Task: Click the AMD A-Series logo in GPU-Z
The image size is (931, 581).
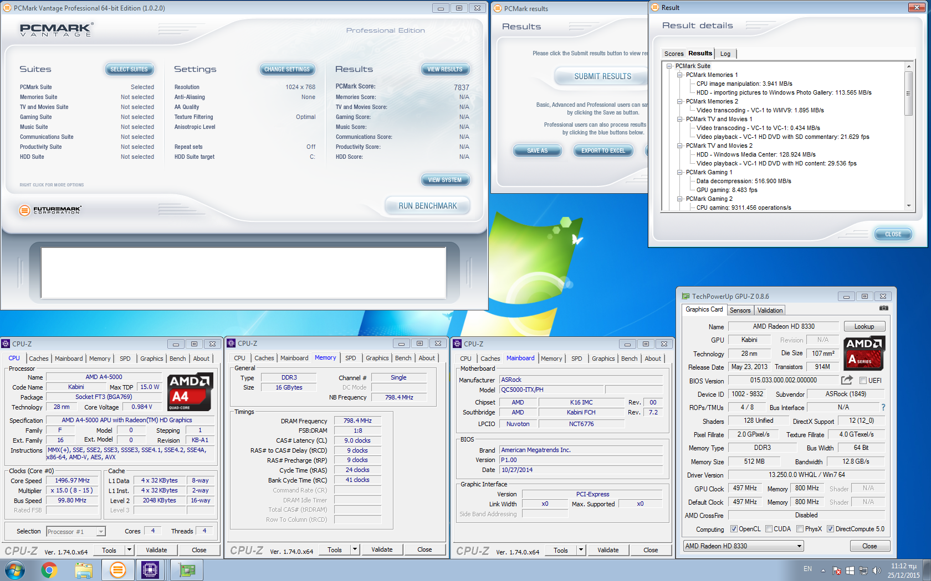Action: (864, 353)
